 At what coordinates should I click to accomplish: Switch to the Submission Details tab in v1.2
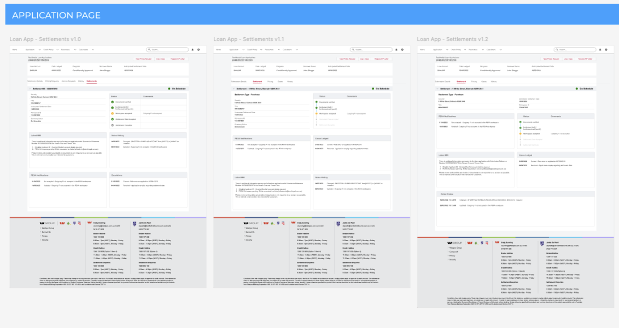(442, 81)
